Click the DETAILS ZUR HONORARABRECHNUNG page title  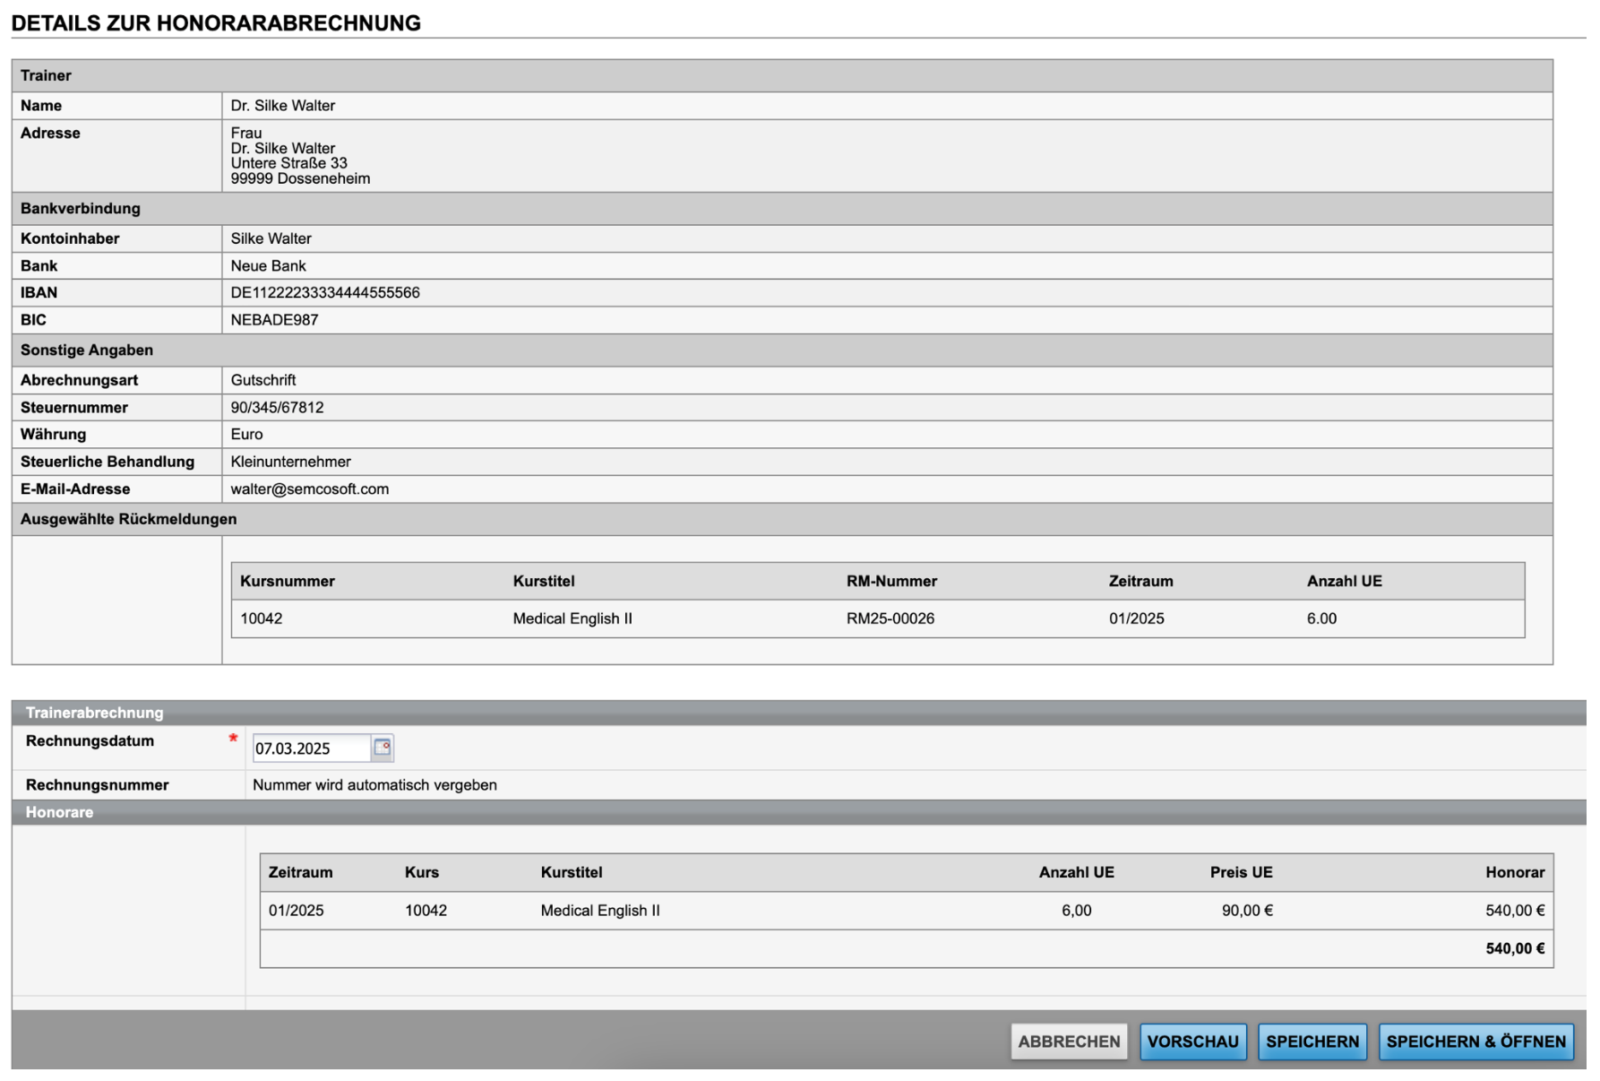(x=215, y=22)
